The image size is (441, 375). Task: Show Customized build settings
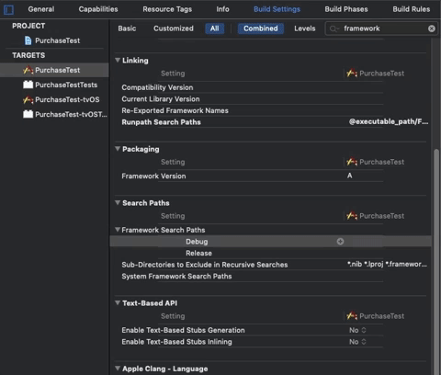174,28
